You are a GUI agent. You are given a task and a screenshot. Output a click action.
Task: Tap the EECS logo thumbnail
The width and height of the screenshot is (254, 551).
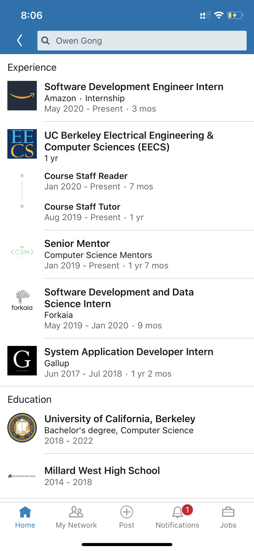(x=22, y=144)
